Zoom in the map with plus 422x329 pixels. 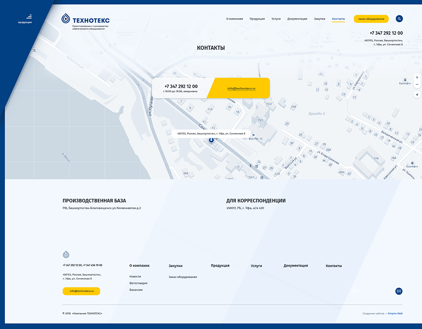417,78
